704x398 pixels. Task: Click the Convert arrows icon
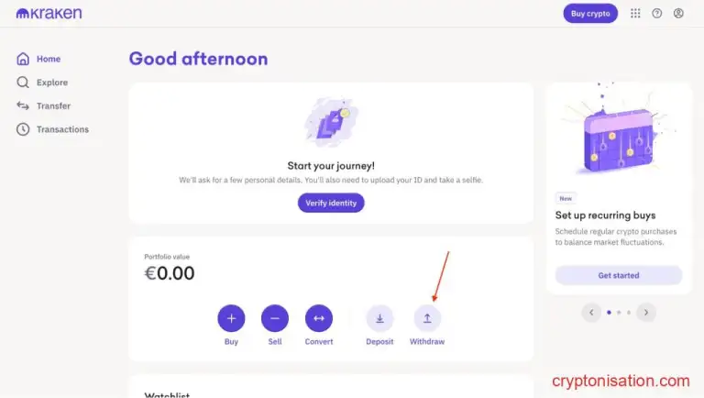point(319,318)
